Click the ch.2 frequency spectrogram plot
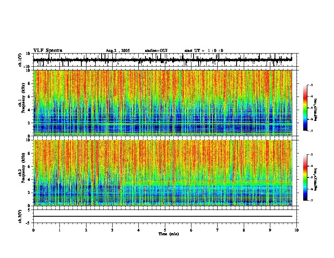Image resolution: width=334 pixels, height=258 pixels. 163,173
